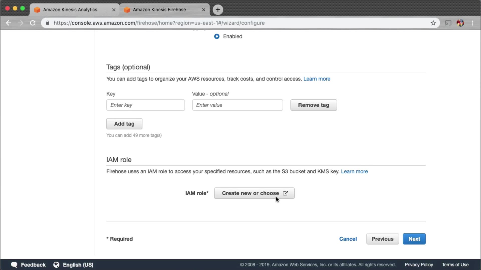Click the reload page icon
Viewport: 481px width, 270px height.
(33, 23)
